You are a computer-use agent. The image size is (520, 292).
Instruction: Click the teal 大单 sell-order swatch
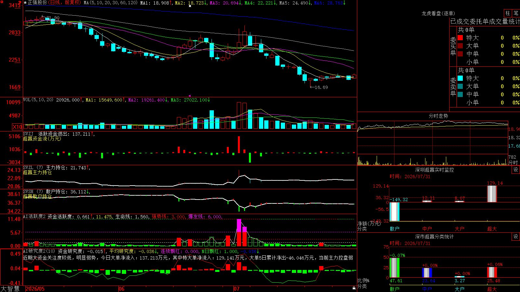click(x=460, y=86)
